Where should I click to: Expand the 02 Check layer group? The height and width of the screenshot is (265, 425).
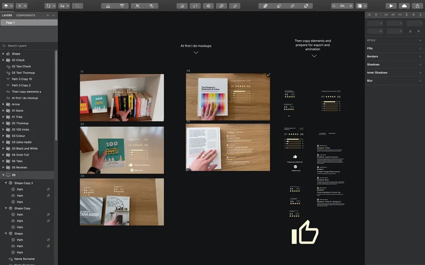pos(3,60)
